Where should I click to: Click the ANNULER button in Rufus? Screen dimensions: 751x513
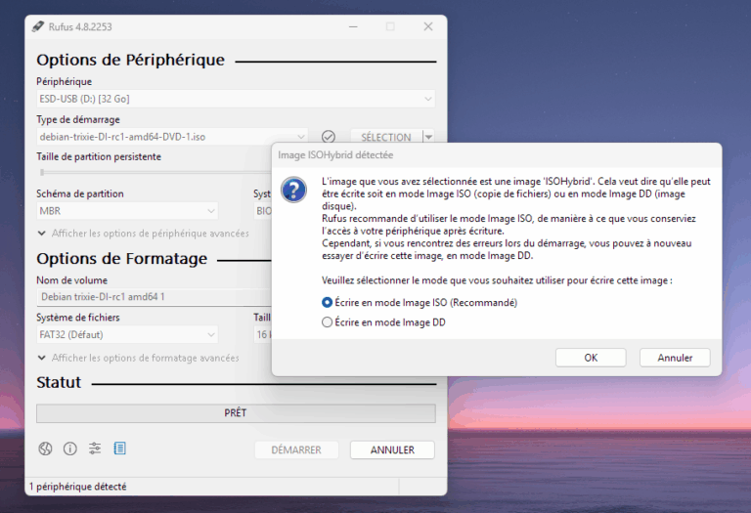pyautogui.click(x=392, y=449)
